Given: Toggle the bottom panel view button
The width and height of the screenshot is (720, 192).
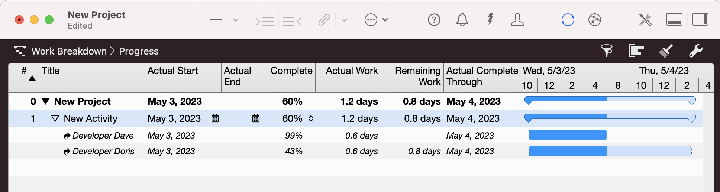Looking at the screenshot, I should (674, 20).
